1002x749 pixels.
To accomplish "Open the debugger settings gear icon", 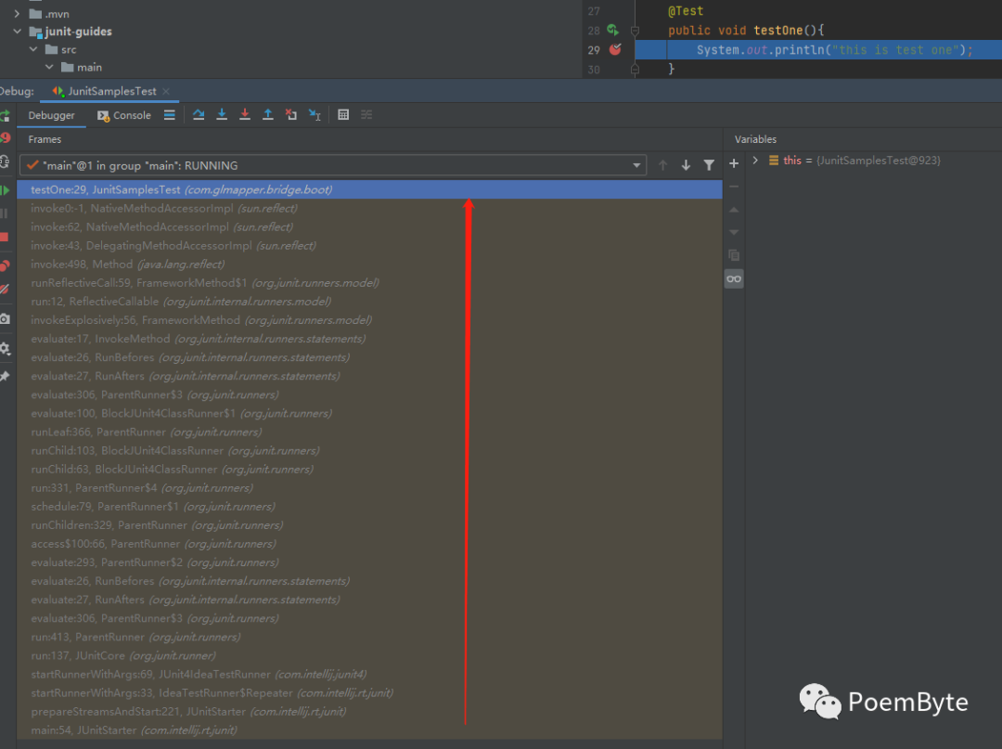I will coord(5,348).
